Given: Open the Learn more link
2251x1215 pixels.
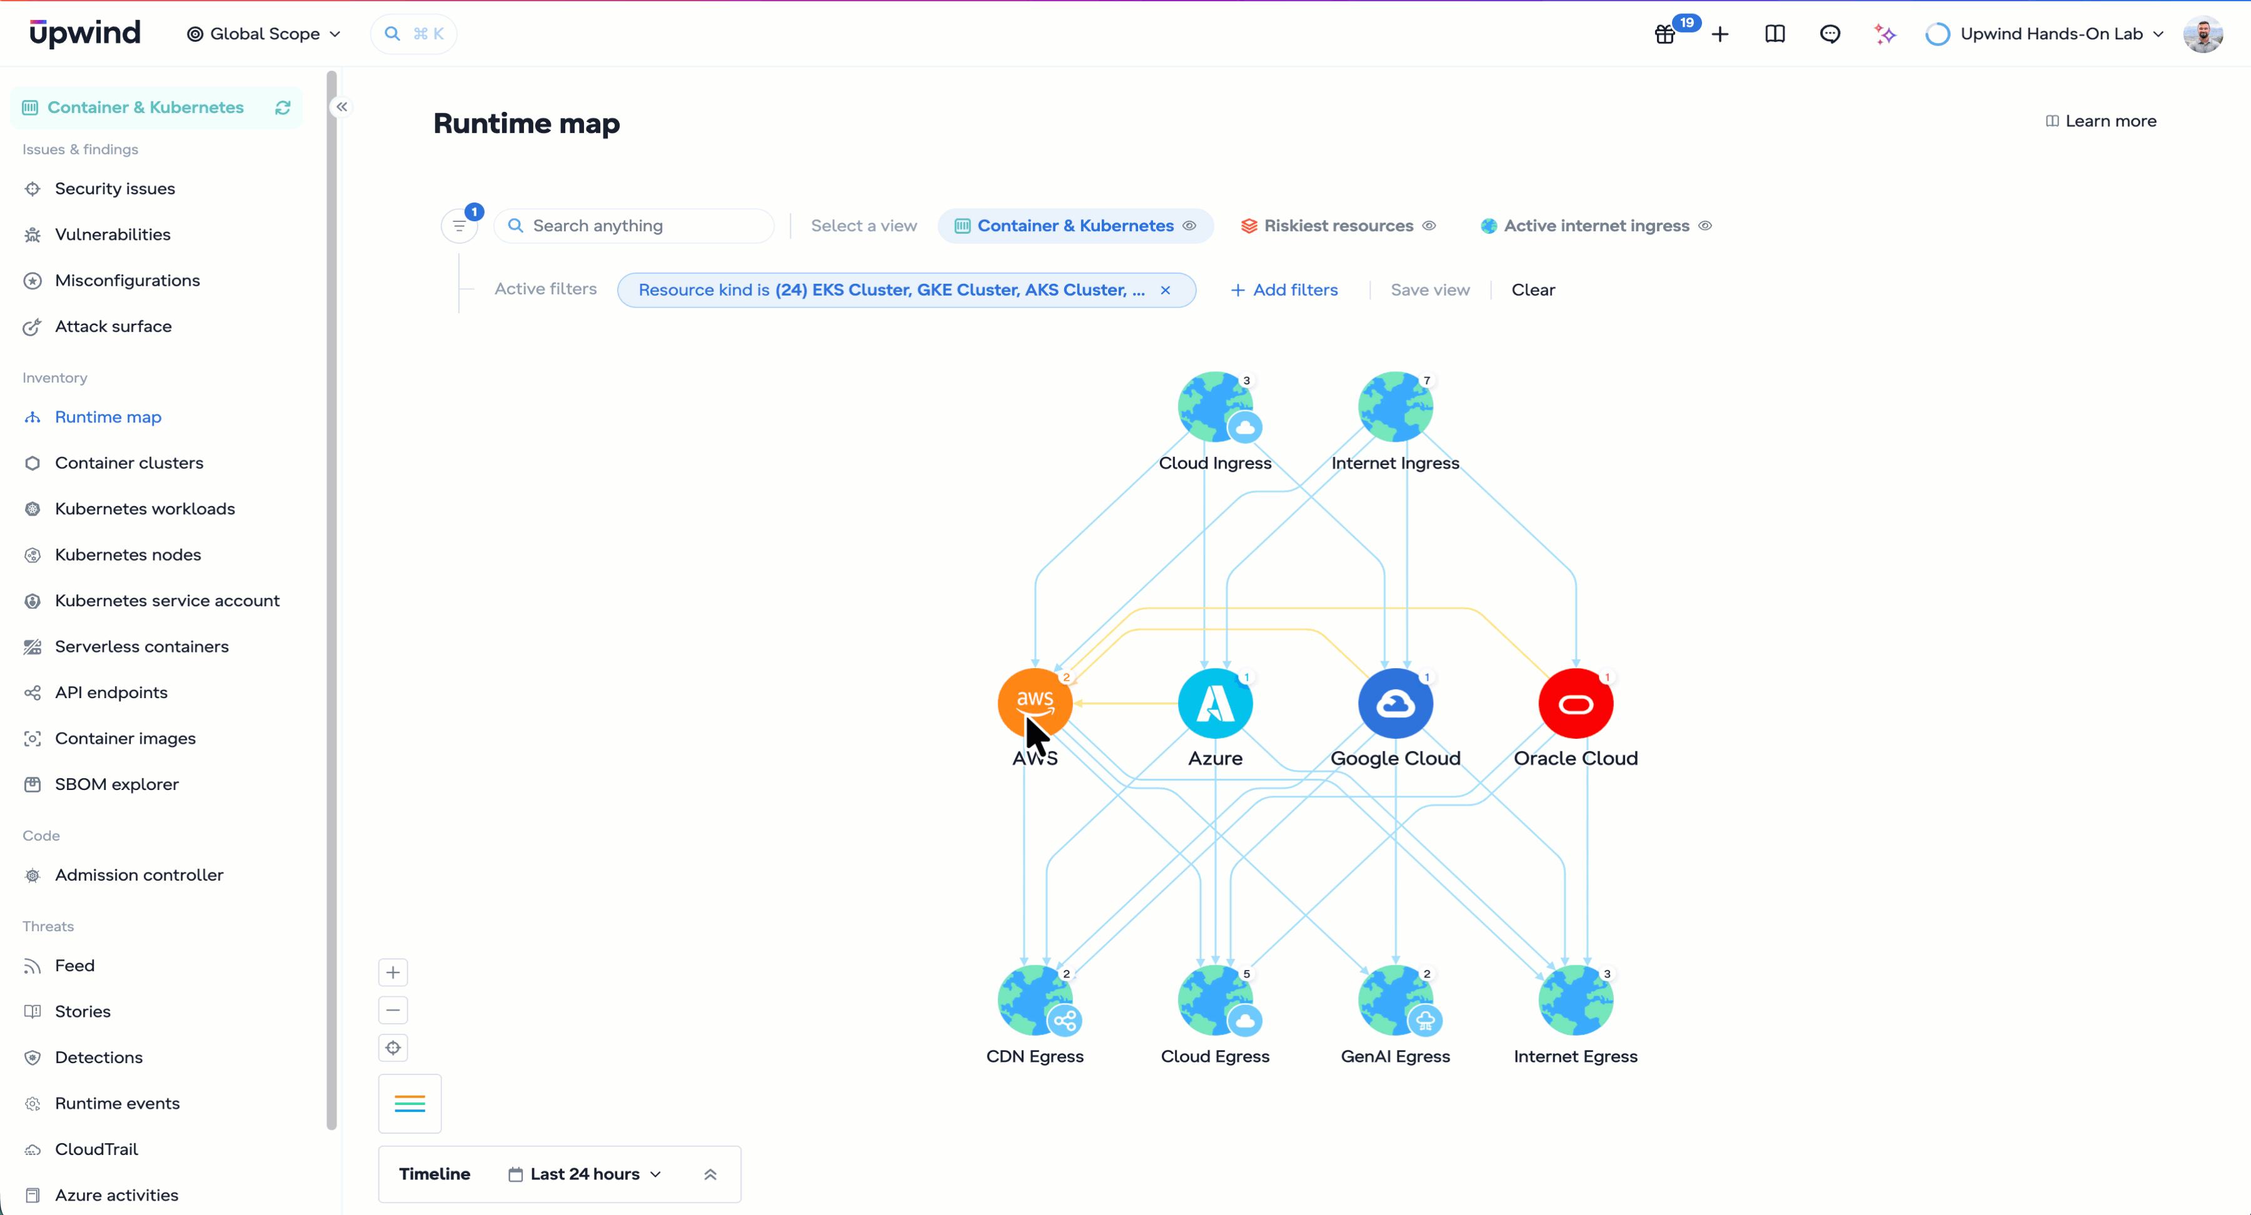Looking at the screenshot, I should coord(2101,121).
